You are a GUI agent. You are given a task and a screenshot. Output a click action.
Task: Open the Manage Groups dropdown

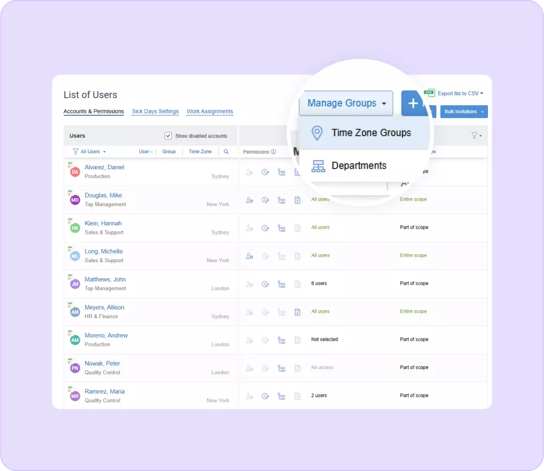tap(346, 103)
